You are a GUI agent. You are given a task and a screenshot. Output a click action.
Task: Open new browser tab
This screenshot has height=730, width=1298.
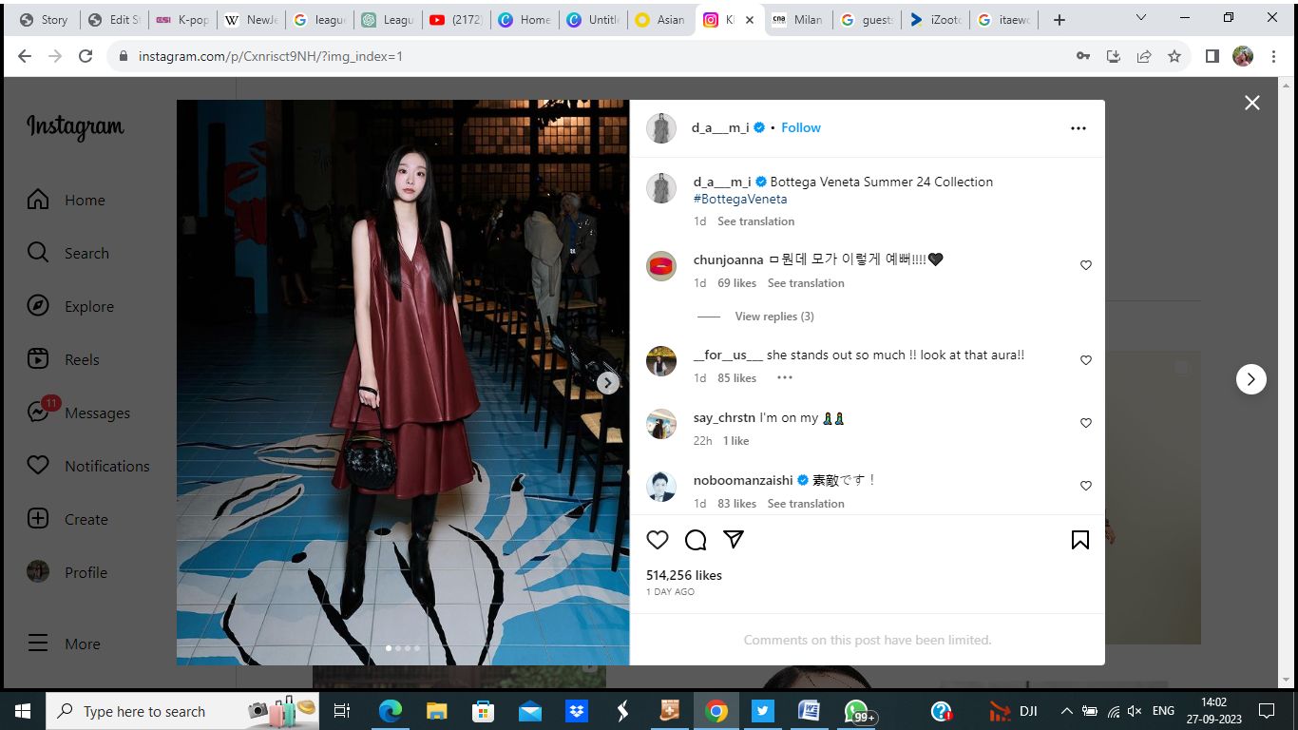pyautogui.click(x=1059, y=19)
